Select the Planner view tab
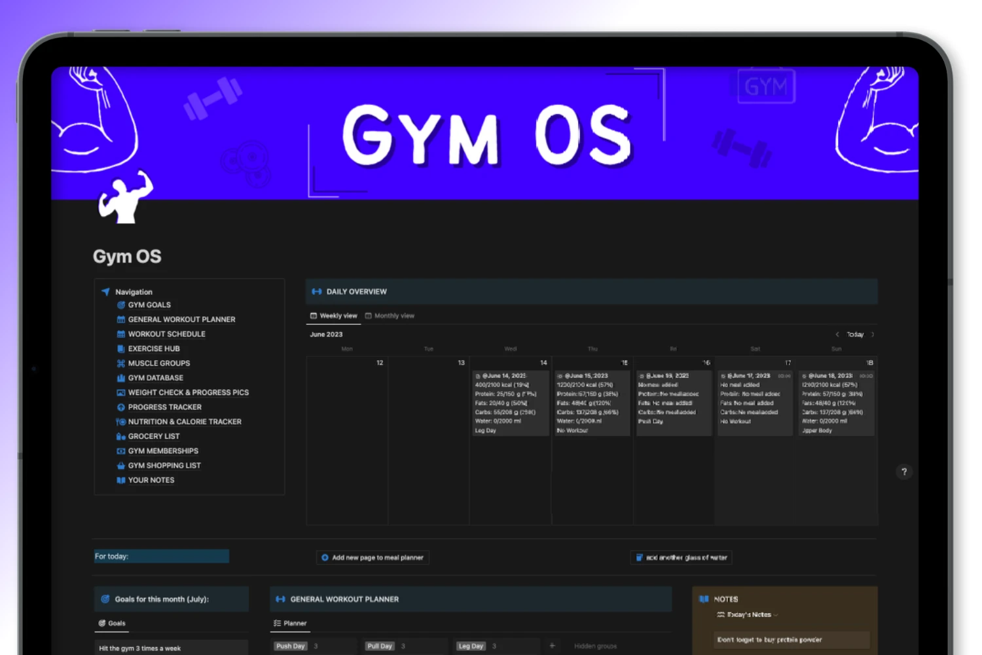Viewport: 982px width, 655px height. (290, 623)
